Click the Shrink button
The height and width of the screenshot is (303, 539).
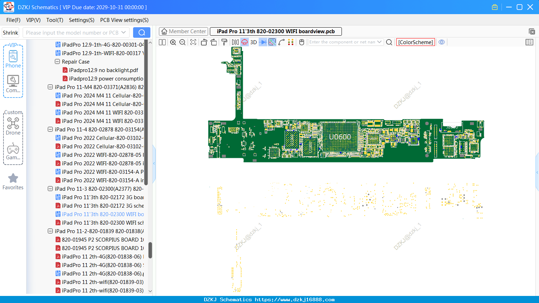tap(11, 32)
